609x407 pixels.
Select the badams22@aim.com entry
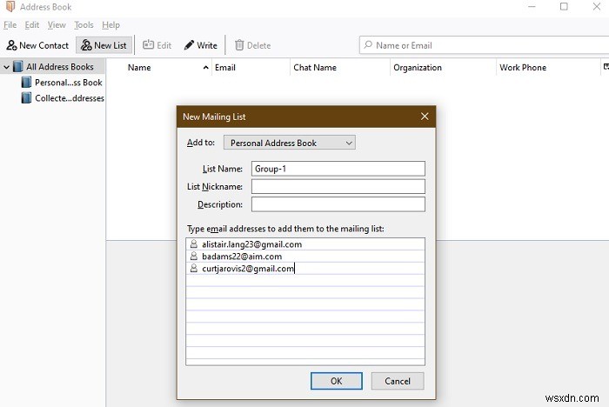pos(305,257)
